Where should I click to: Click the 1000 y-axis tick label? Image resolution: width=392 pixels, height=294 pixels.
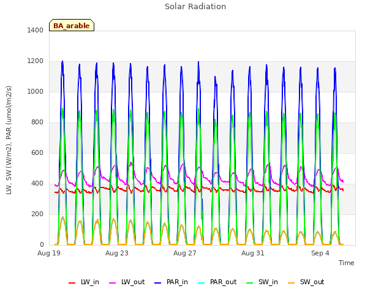coord(36,91)
